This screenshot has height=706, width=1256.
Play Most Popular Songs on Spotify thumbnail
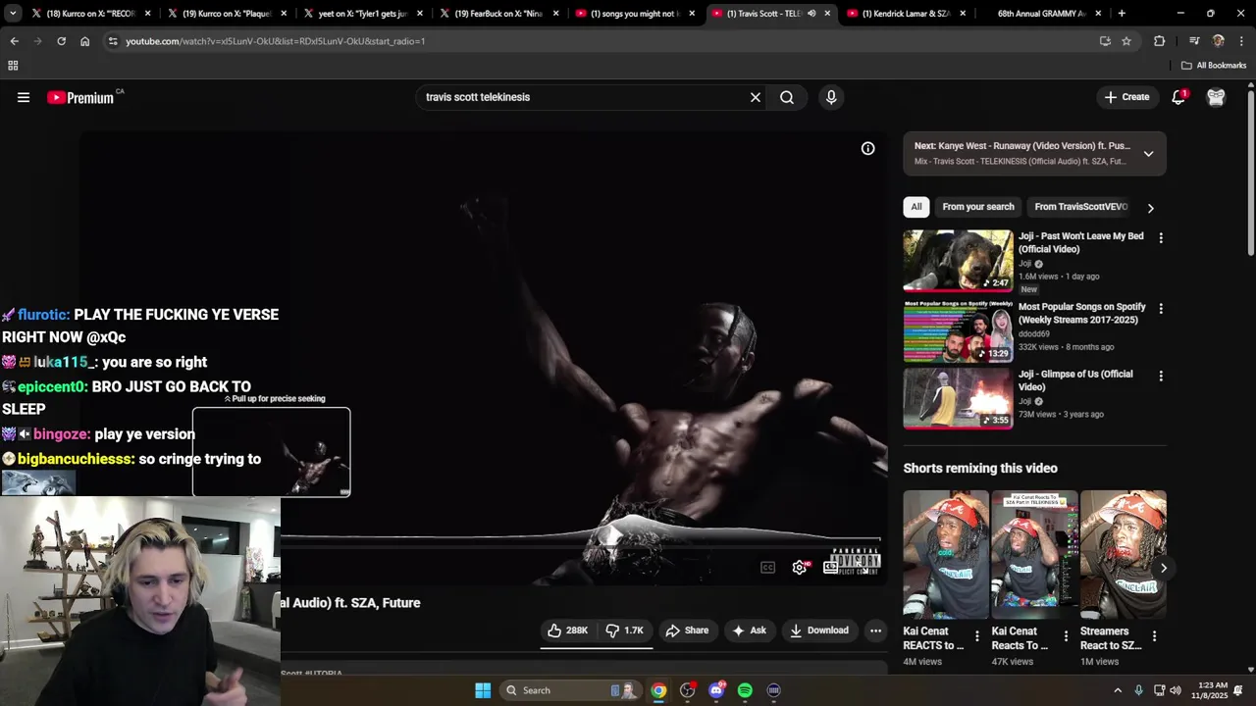[x=958, y=331]
